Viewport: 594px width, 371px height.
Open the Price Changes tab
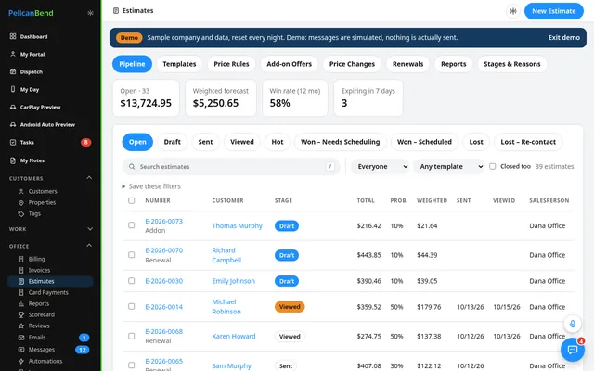tap(352, 64)
